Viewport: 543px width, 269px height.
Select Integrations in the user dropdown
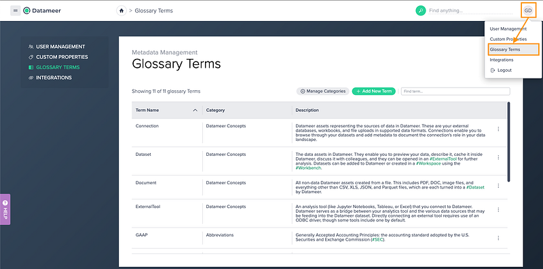[502, 60]
